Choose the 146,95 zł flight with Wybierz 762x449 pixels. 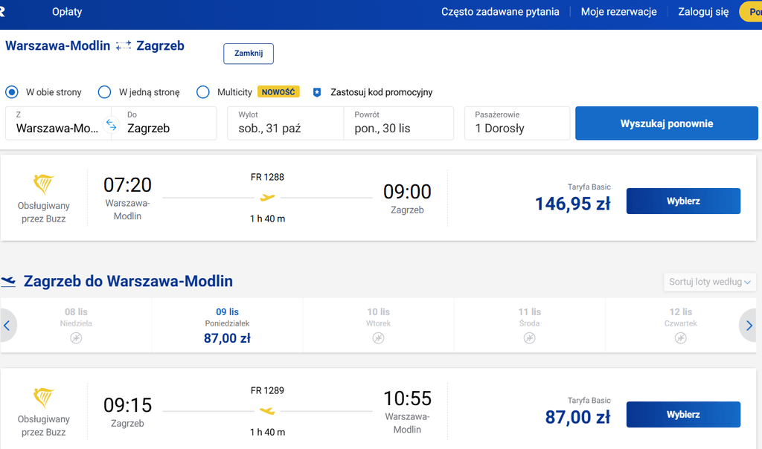(x=683, y=201)
